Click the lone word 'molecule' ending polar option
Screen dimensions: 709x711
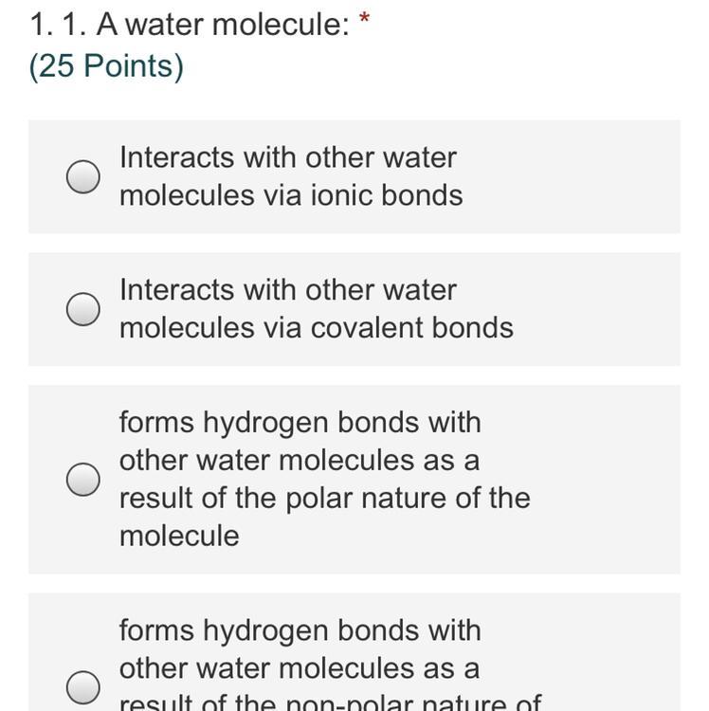(179, 536)
